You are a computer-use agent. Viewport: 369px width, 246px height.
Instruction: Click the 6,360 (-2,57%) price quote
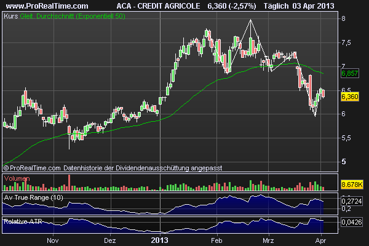(232, 6)
